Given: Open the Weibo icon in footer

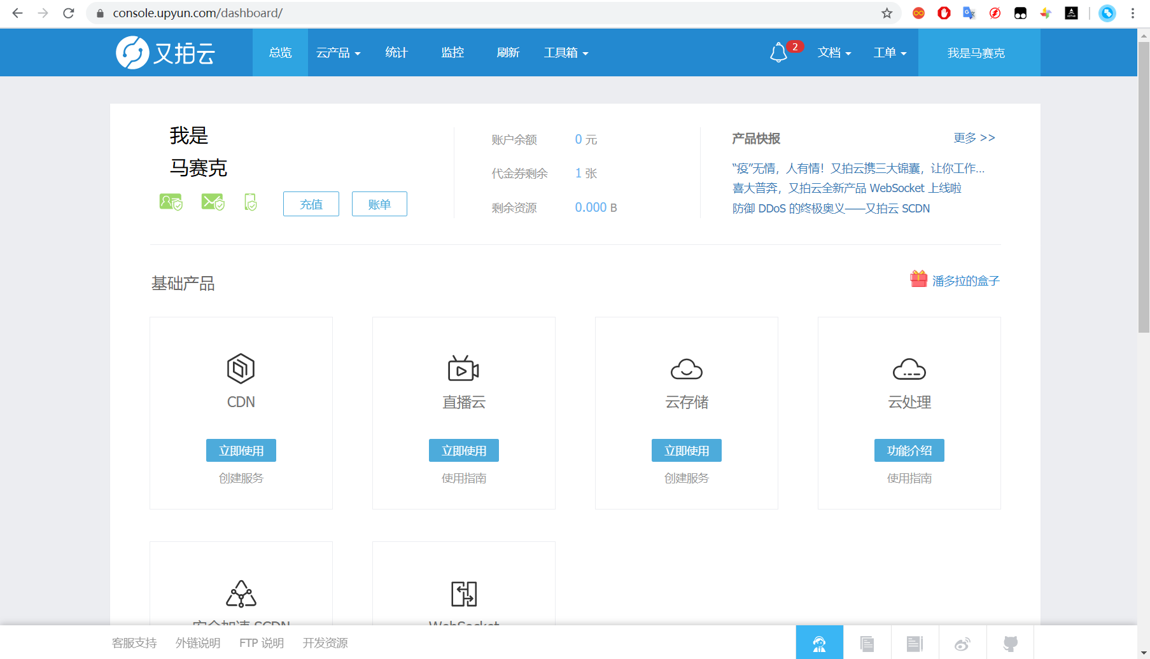Looking at the screenshot, I should point(962,644).
